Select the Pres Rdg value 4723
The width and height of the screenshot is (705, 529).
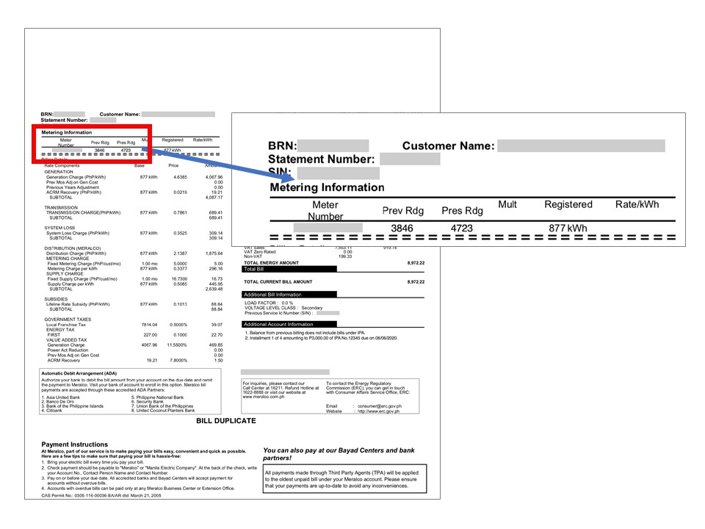(462, 226)
